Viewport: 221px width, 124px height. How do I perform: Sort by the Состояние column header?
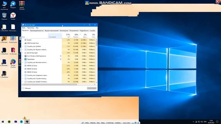tap(55, 35)
